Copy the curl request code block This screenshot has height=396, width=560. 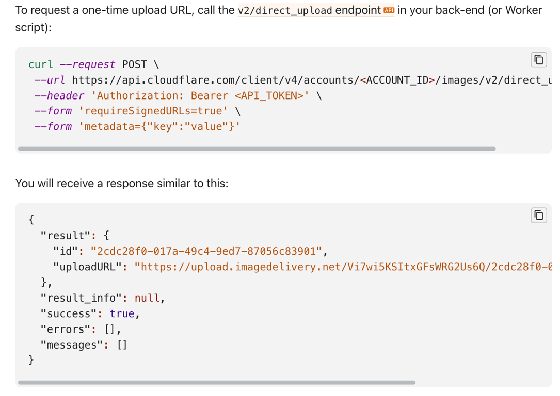coord(538,60)
